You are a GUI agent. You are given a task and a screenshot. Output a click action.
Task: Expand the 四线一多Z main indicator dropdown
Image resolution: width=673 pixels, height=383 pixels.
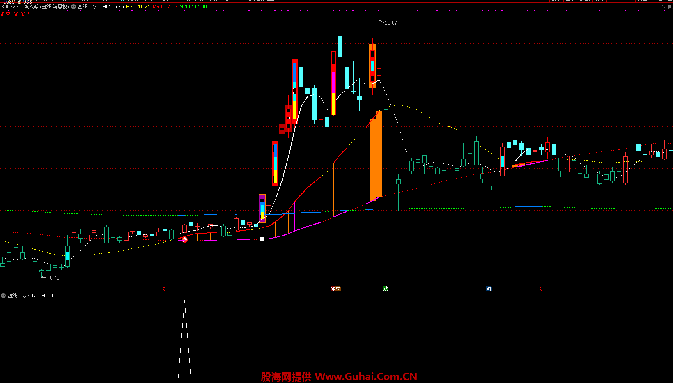[x=74, y=7]
